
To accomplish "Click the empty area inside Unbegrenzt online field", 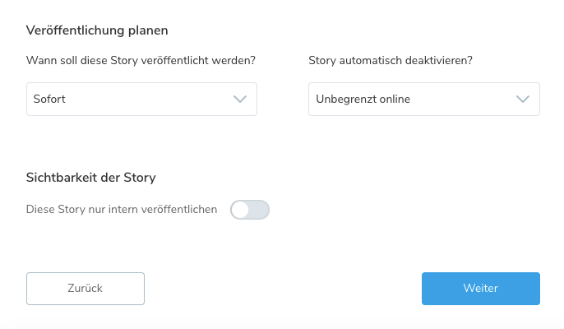I will [460, 99].
